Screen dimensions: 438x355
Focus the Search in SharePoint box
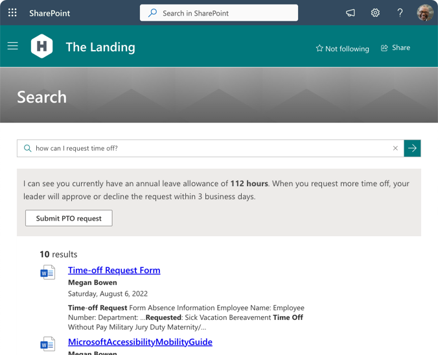coord(219,13)
